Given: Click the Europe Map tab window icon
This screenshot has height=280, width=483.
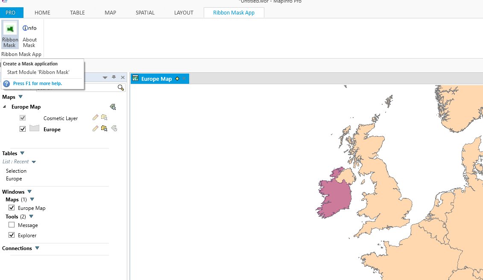Looking at the screenshot, I should point(135,78).
